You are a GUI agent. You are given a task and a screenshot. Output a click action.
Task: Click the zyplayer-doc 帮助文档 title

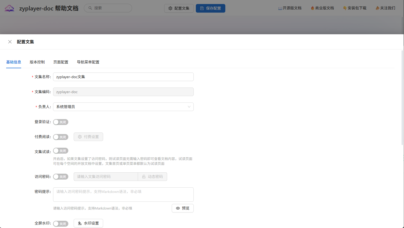[x=49, y=8]
